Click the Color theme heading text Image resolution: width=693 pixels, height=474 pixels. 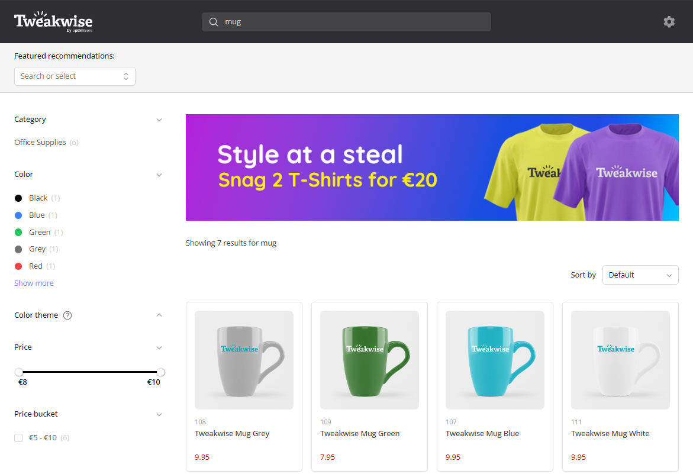click(36, 315)
